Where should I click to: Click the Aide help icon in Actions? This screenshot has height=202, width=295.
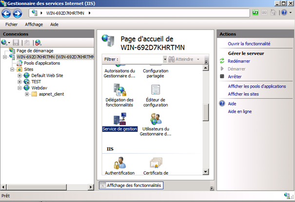tap(222, 104)
